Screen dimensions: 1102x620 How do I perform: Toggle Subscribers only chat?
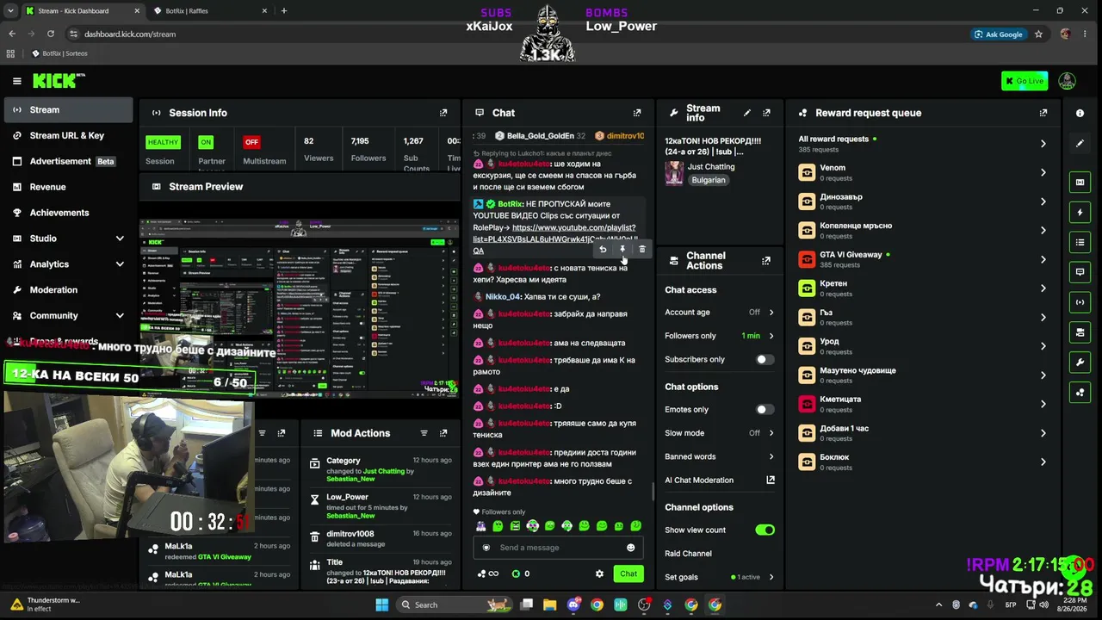coord(764,359)
